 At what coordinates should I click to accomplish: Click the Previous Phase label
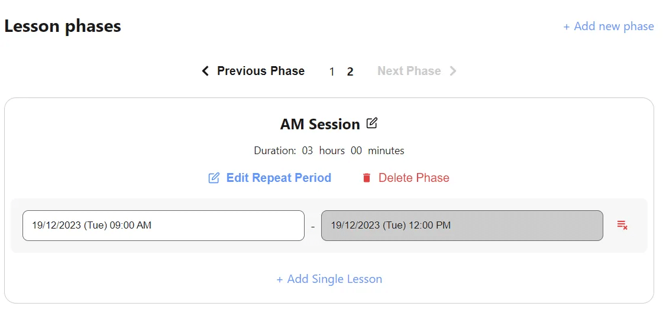(x=261, y=71)
